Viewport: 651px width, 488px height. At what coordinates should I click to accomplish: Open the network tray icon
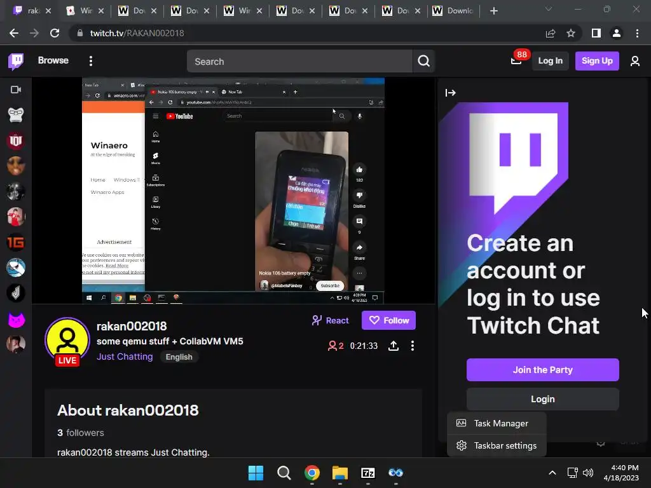coord(573,473)
